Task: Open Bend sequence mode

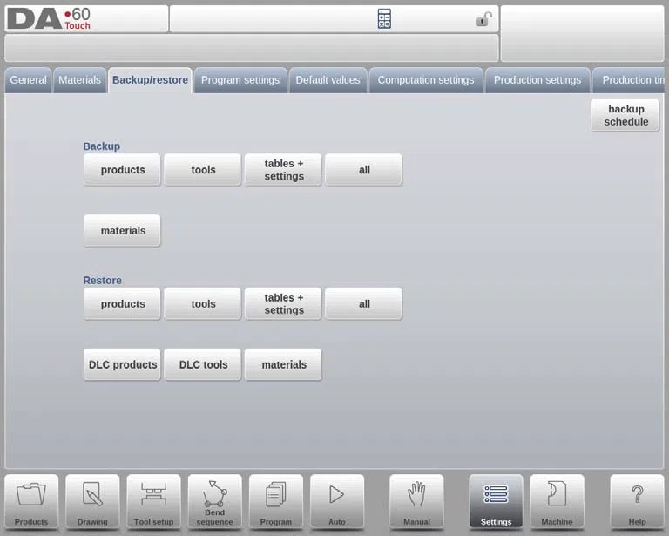Action: [x=214, y=502]
